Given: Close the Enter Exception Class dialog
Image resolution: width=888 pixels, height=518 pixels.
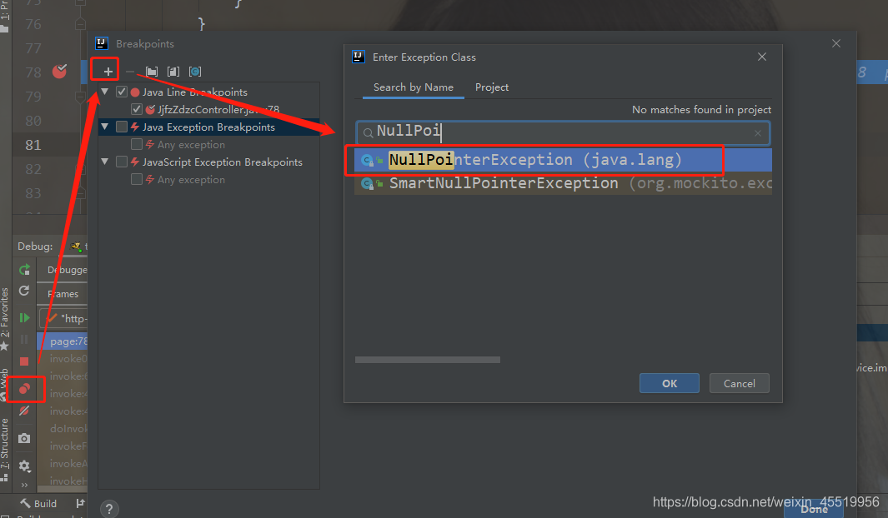Looking at the screenshot, I should pyautogui.click(x=762, y=57).
